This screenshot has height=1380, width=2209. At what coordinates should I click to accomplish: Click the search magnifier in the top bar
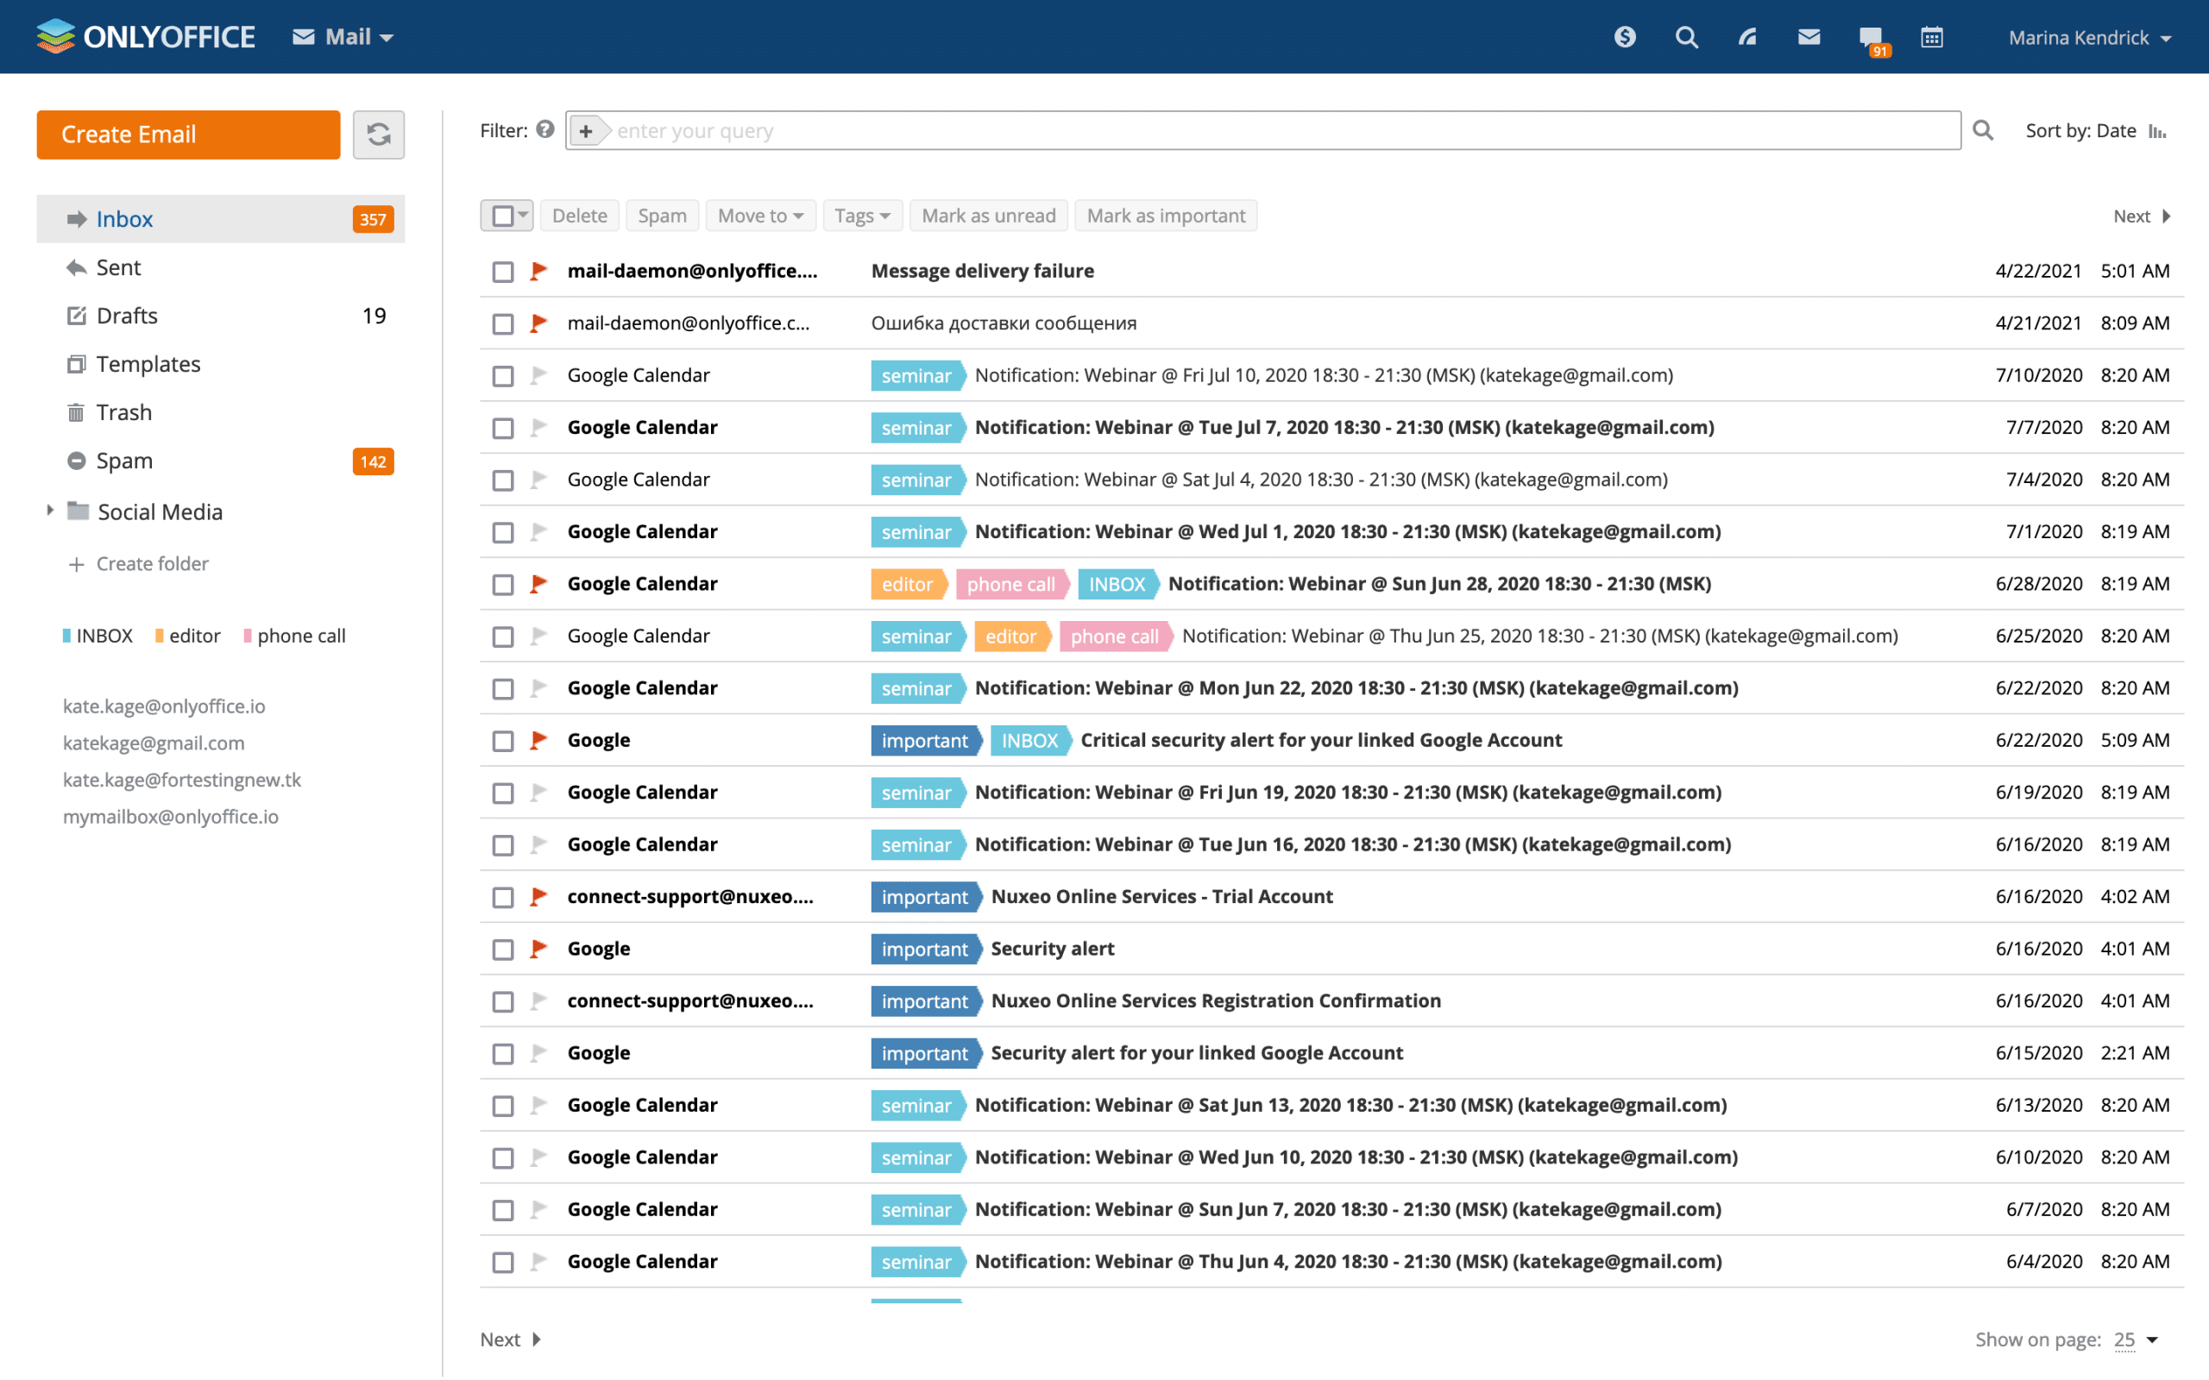(x=1686, y=36)
